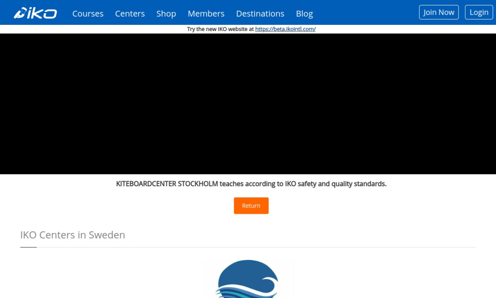Visit the Blog section

pyautogui.click(x=304, y=14)
